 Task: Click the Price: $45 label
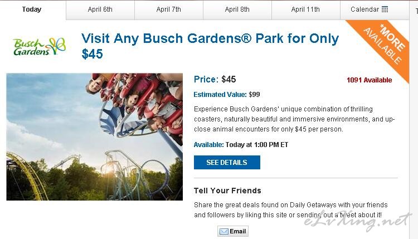point(215,79)
